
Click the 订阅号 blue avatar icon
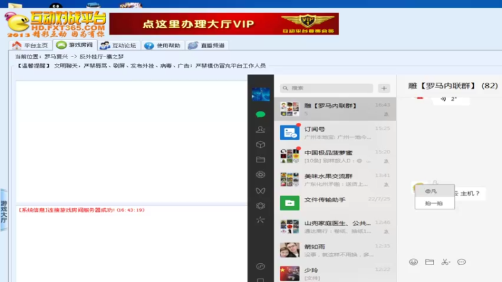pos(289,133)
